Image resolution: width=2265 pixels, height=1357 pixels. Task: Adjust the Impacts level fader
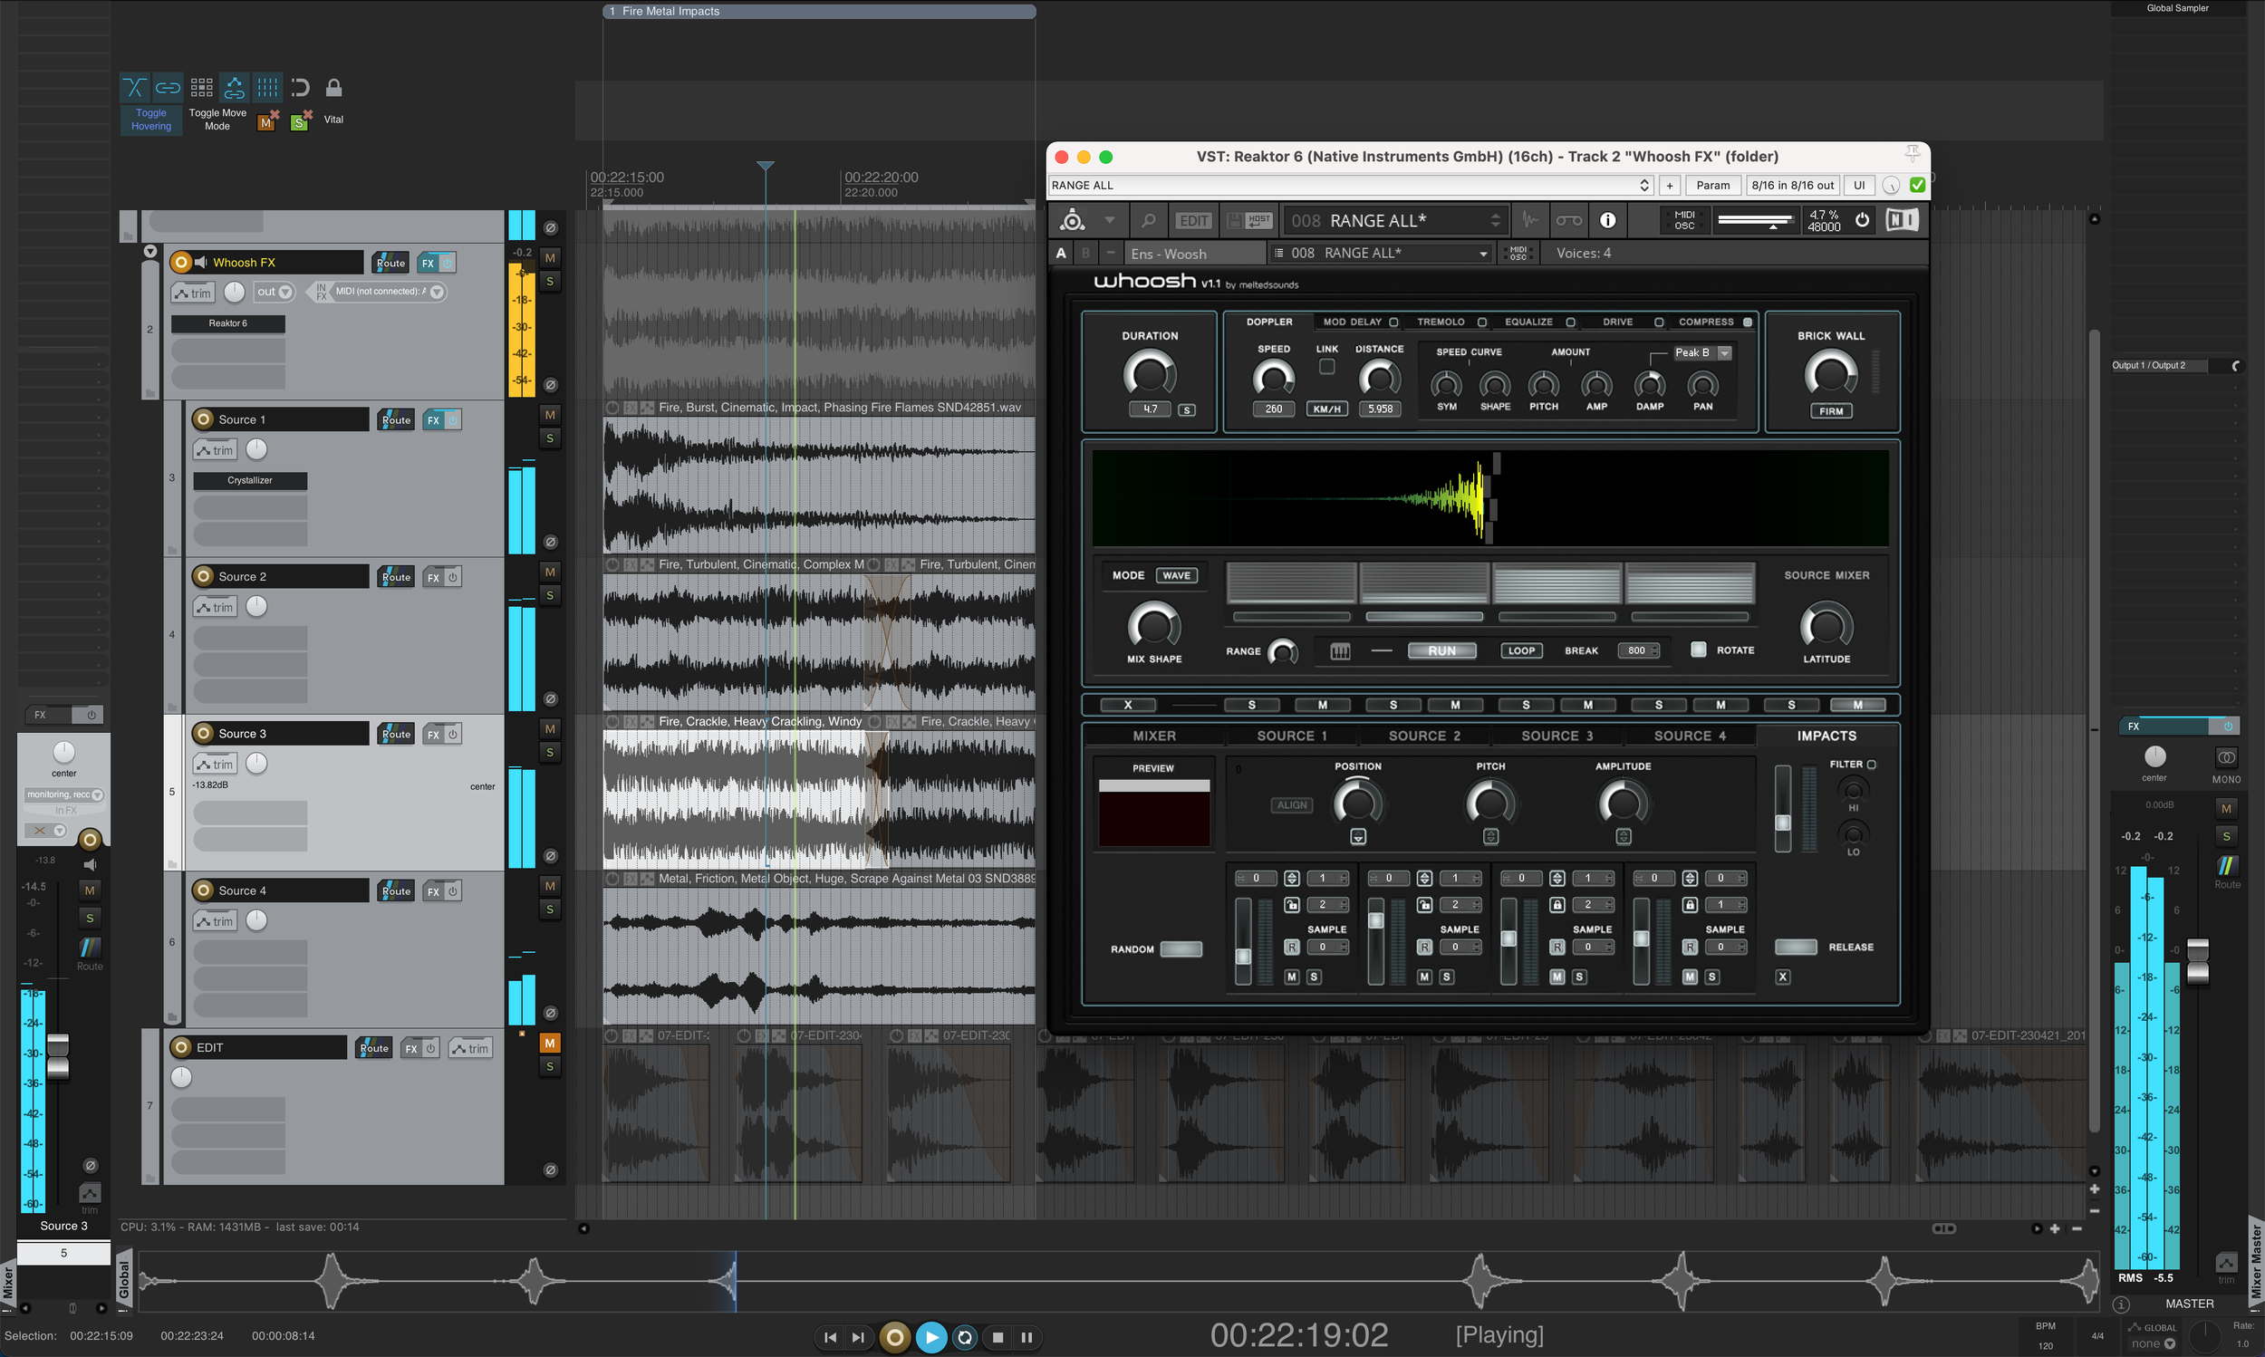[1782, 821]
